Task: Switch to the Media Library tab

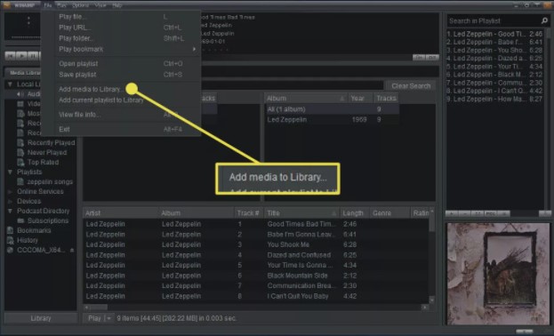Action: [24, 72]
